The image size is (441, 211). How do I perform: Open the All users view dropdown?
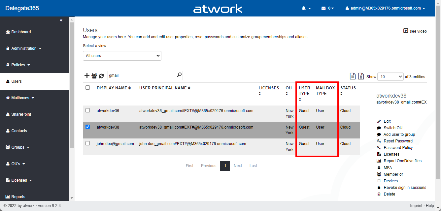[x=122, y=56]
